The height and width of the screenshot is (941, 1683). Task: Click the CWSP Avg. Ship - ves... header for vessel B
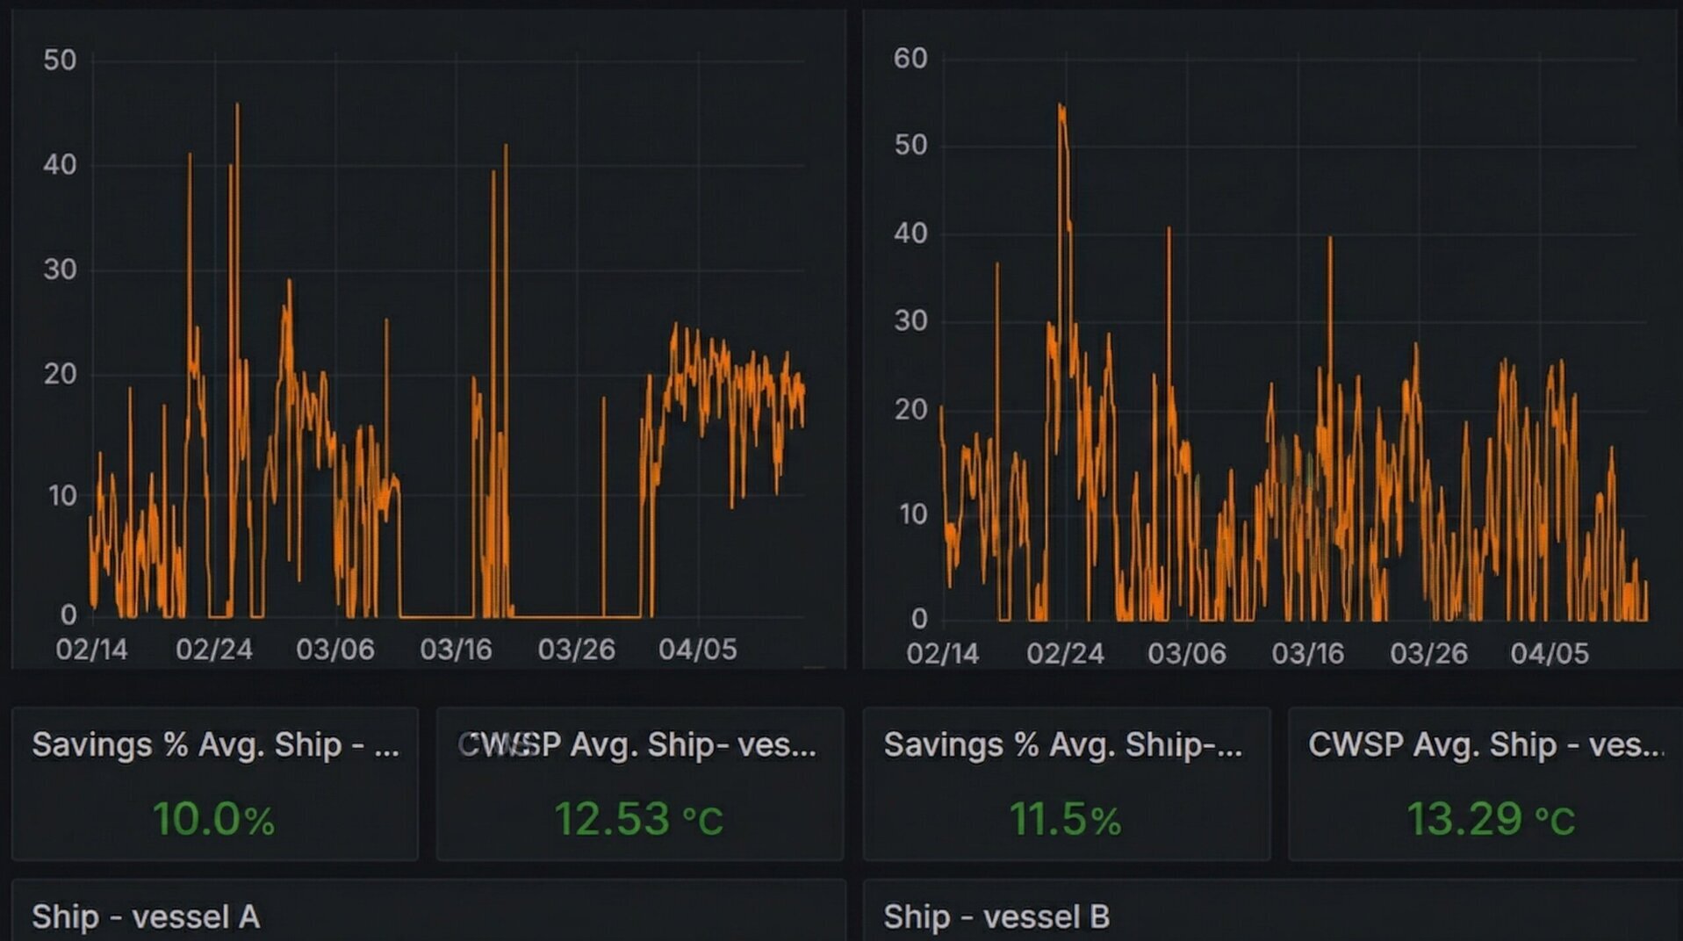pos(1486,744)
